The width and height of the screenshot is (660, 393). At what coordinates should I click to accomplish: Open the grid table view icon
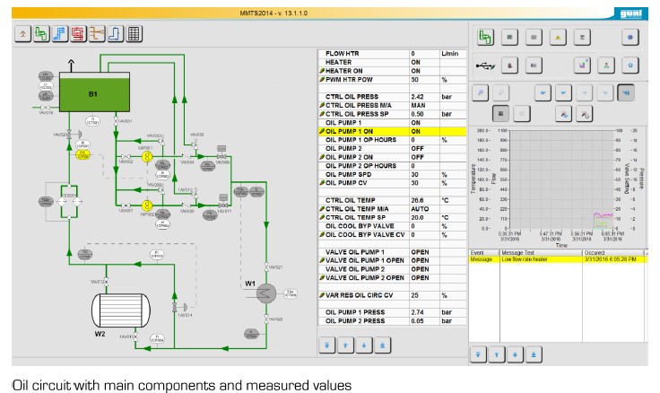(x=134, y=34)
